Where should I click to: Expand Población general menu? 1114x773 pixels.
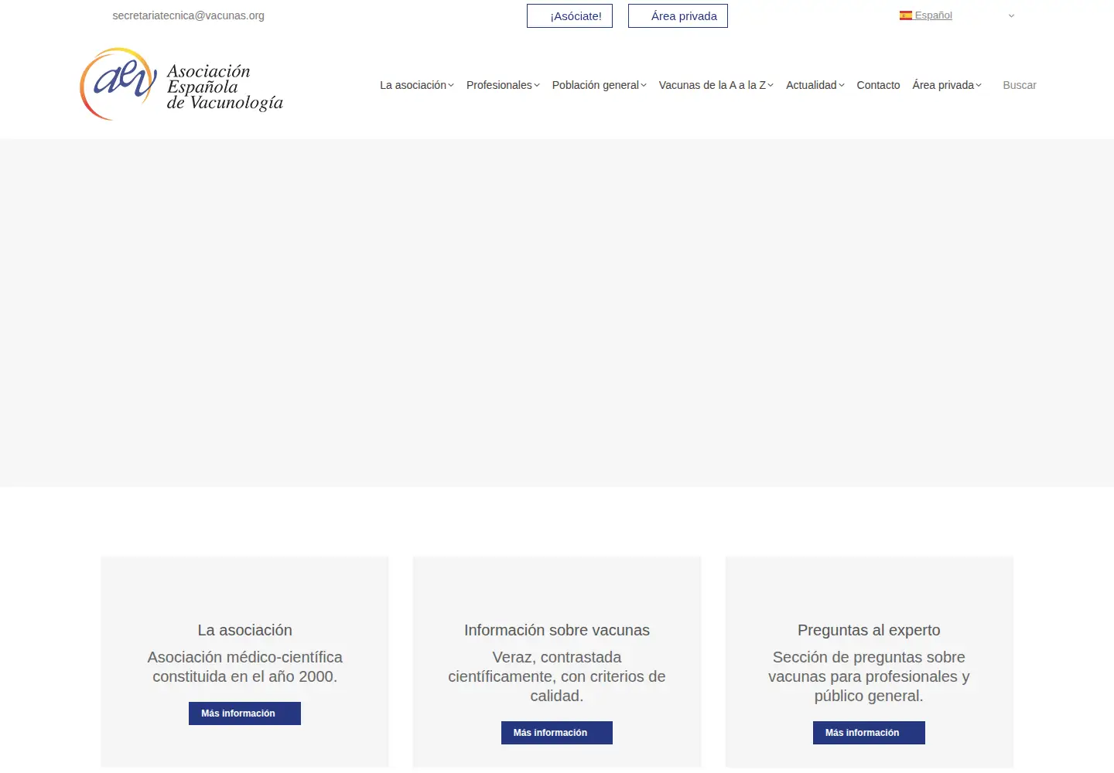click(600, 85)
